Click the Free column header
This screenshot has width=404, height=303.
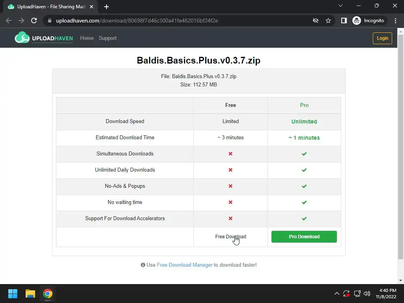point(230,105)
